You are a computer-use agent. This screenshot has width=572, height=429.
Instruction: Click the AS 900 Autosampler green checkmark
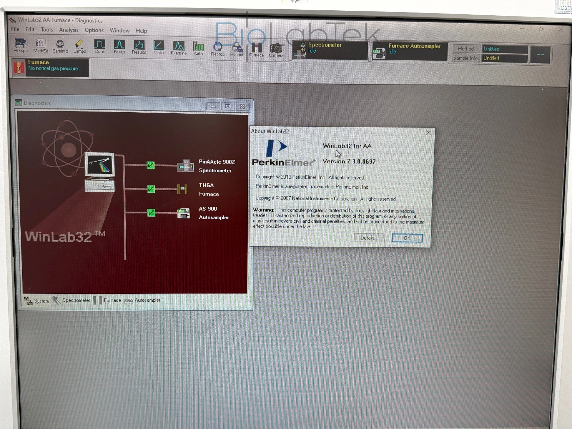(x=151, y=213)
